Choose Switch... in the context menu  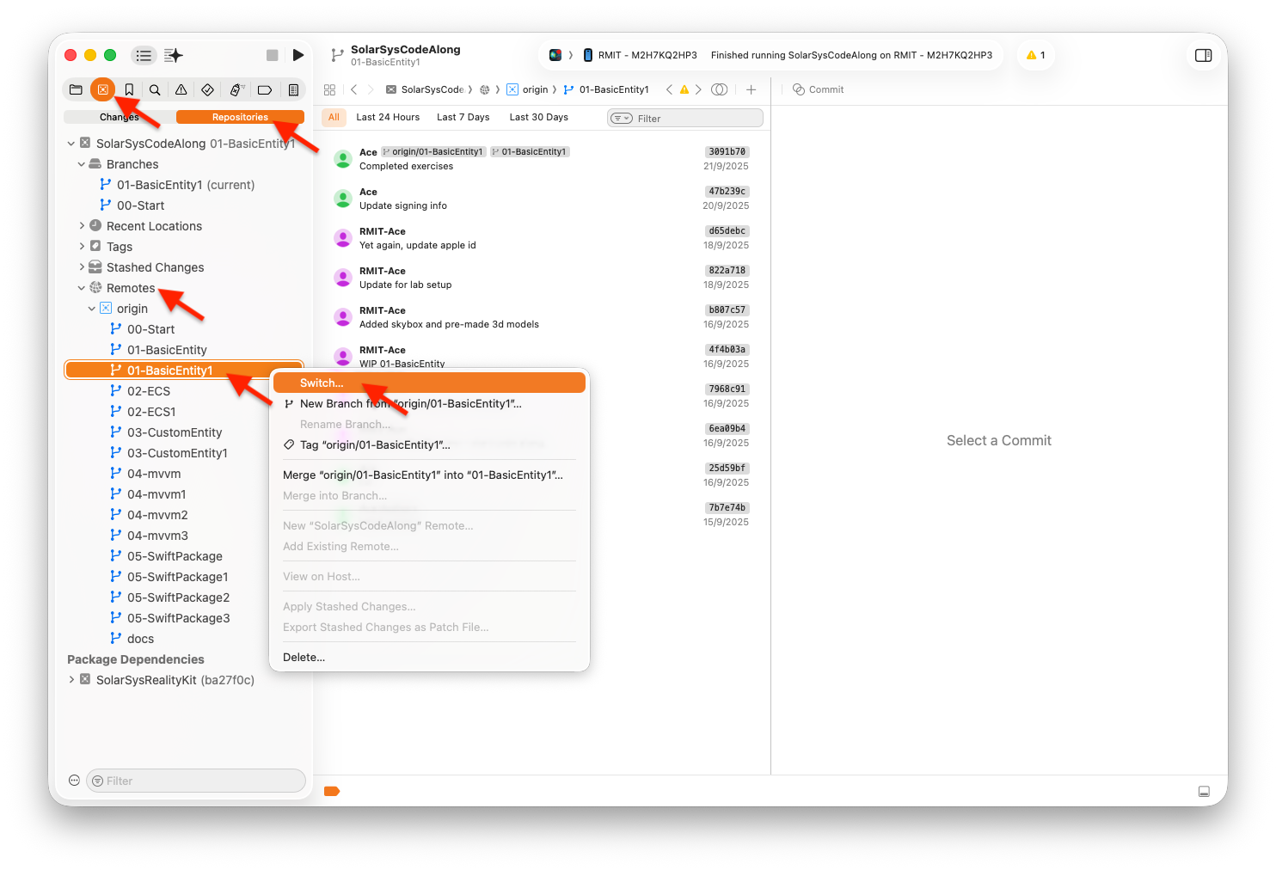[x=322, y=383]
